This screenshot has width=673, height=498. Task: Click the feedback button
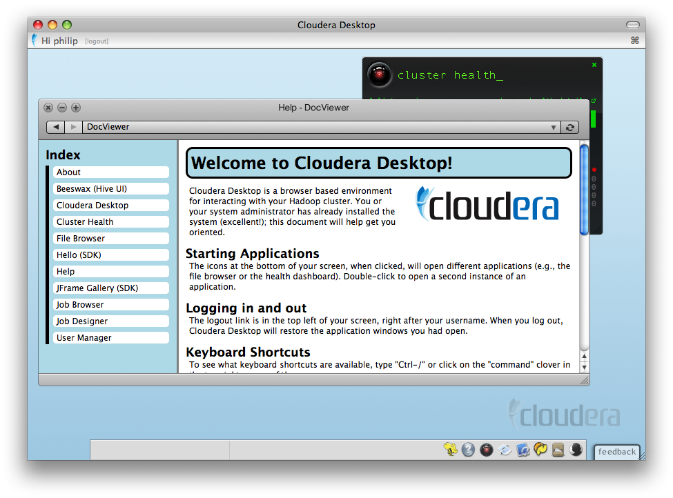(616, 452)
